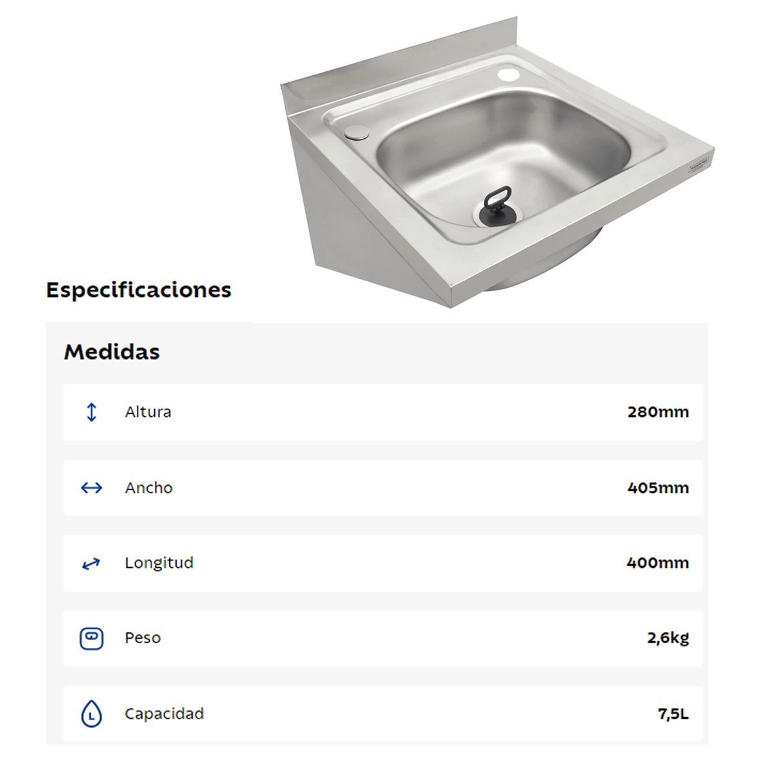Click the water drop Capacidad icon

pos(91,714)
